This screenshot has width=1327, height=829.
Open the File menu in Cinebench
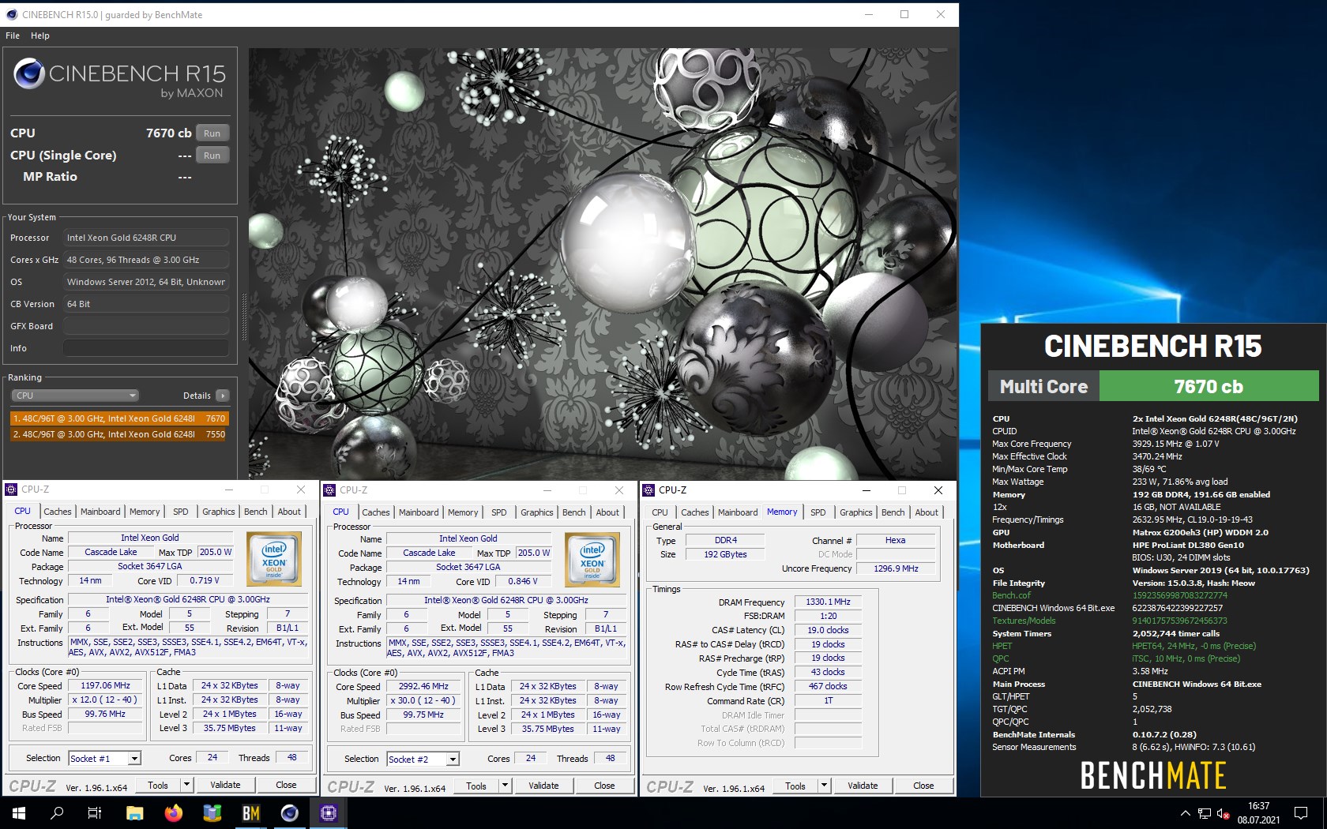(13, 36)
